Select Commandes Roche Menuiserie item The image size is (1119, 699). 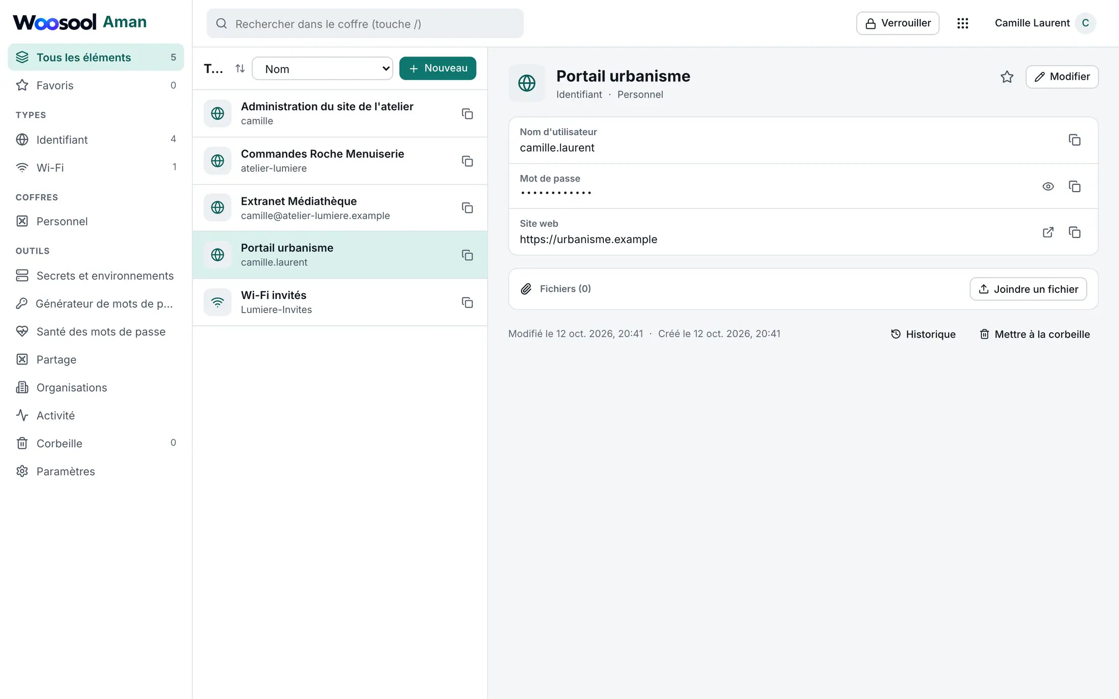coord(340,161)
